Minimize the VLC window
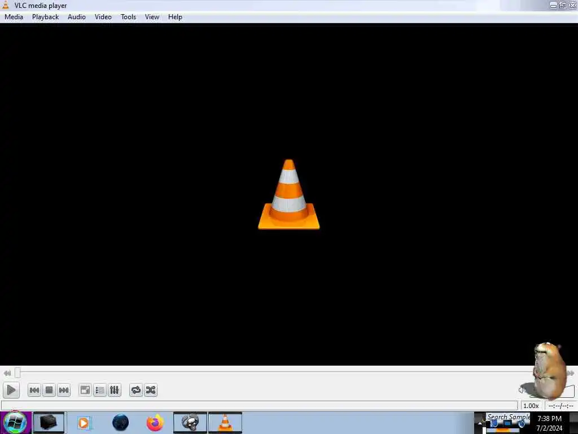The width and height of the screenshot is (578, 434). [x=553, y=5]
